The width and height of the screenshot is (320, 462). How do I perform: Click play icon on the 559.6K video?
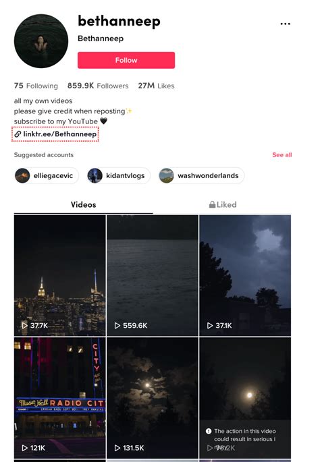pyautogui.click(x=117, y=326)
